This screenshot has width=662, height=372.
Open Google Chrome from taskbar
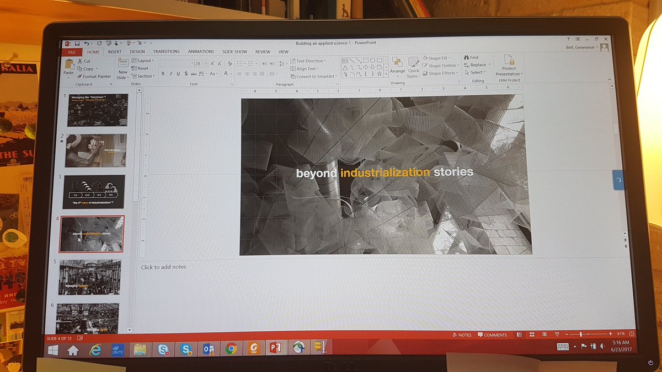click(x=231, y=348)
